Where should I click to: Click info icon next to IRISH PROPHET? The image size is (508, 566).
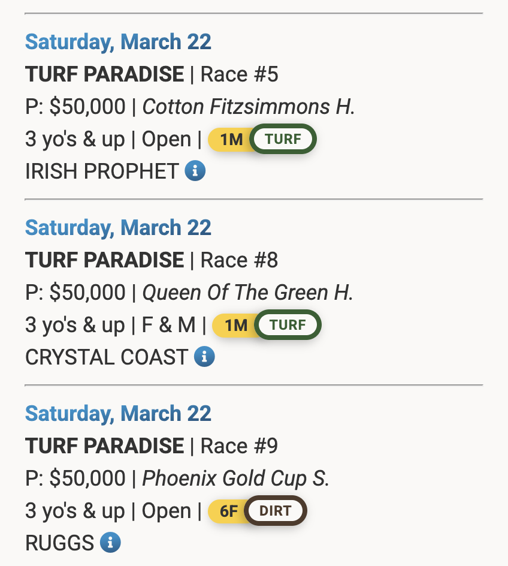195,171
